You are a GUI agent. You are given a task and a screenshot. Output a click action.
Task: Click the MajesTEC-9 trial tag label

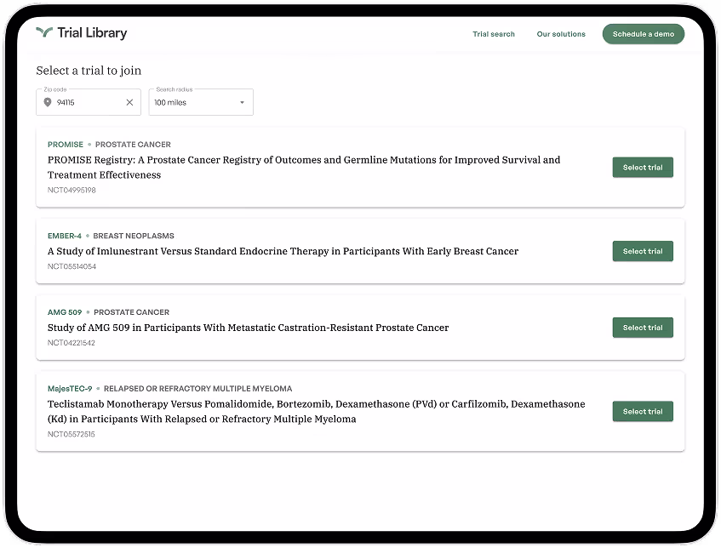[x=70, y=389]
